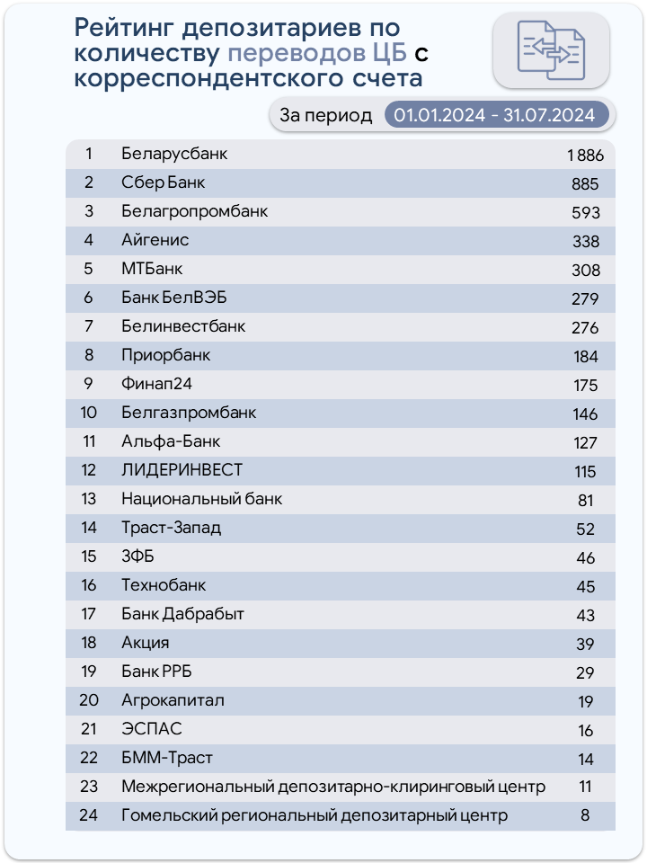The image size is (647, 863).
Task: Select the ЭСПАС entry
Action: tap(152, 729)
